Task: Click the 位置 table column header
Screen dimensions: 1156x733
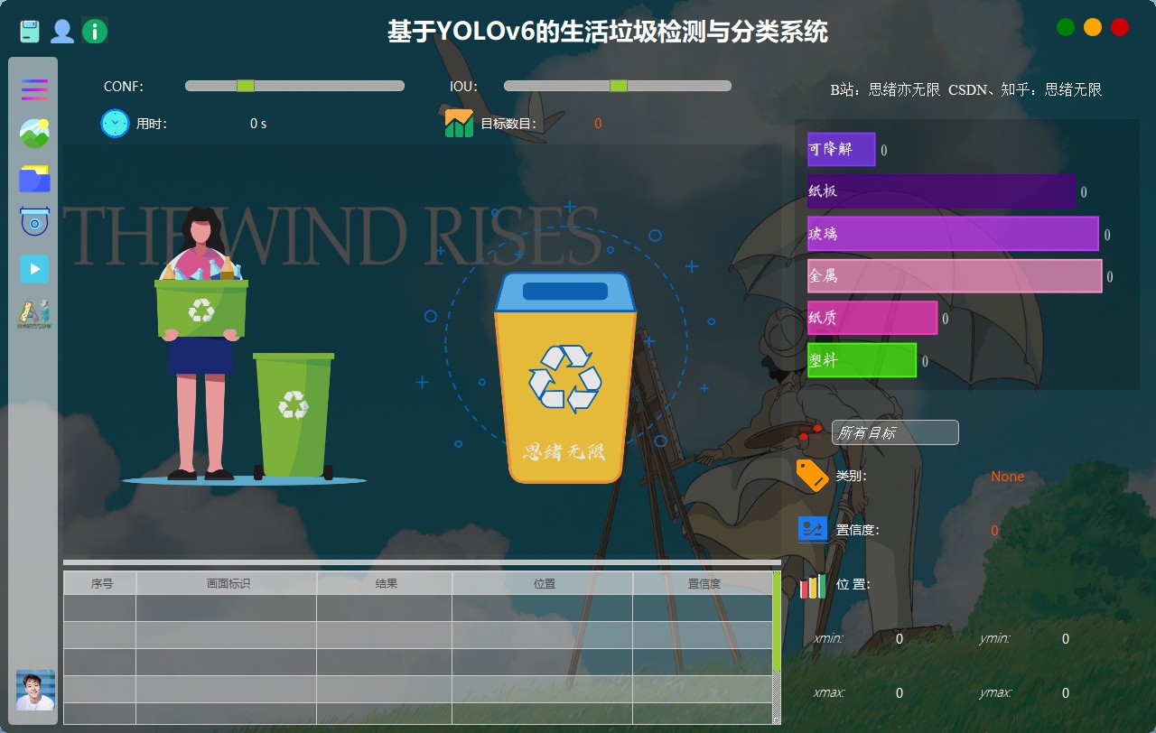Action: [x=543, y=583]
